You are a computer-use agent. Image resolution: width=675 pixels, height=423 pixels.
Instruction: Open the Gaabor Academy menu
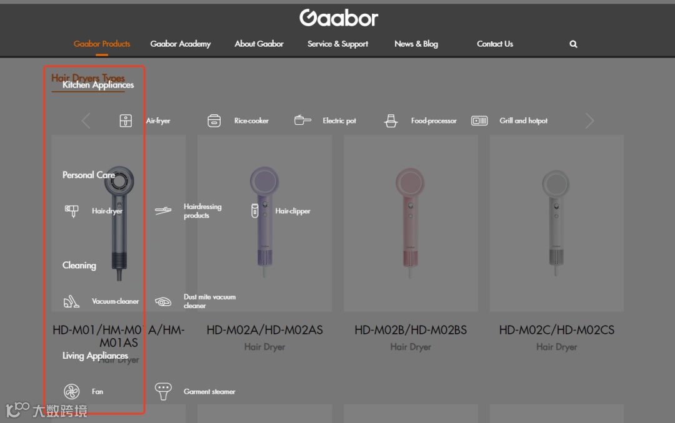(x=181, y=44)
